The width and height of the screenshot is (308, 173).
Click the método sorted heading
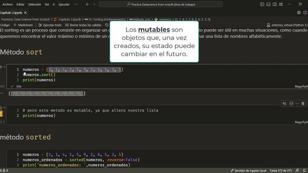click(26, 137)
